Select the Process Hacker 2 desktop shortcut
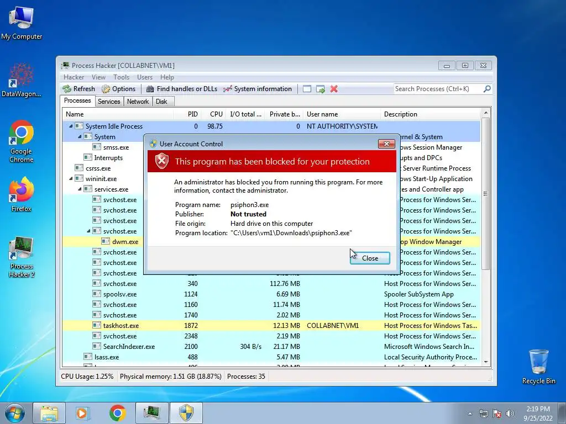The height and width of the screenshot is (424, 566). 22,257
